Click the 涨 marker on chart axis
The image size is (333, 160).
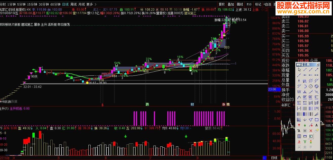pos(224,104)
